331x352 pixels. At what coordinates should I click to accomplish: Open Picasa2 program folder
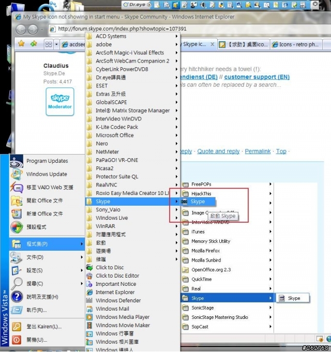tap(132, 169)
